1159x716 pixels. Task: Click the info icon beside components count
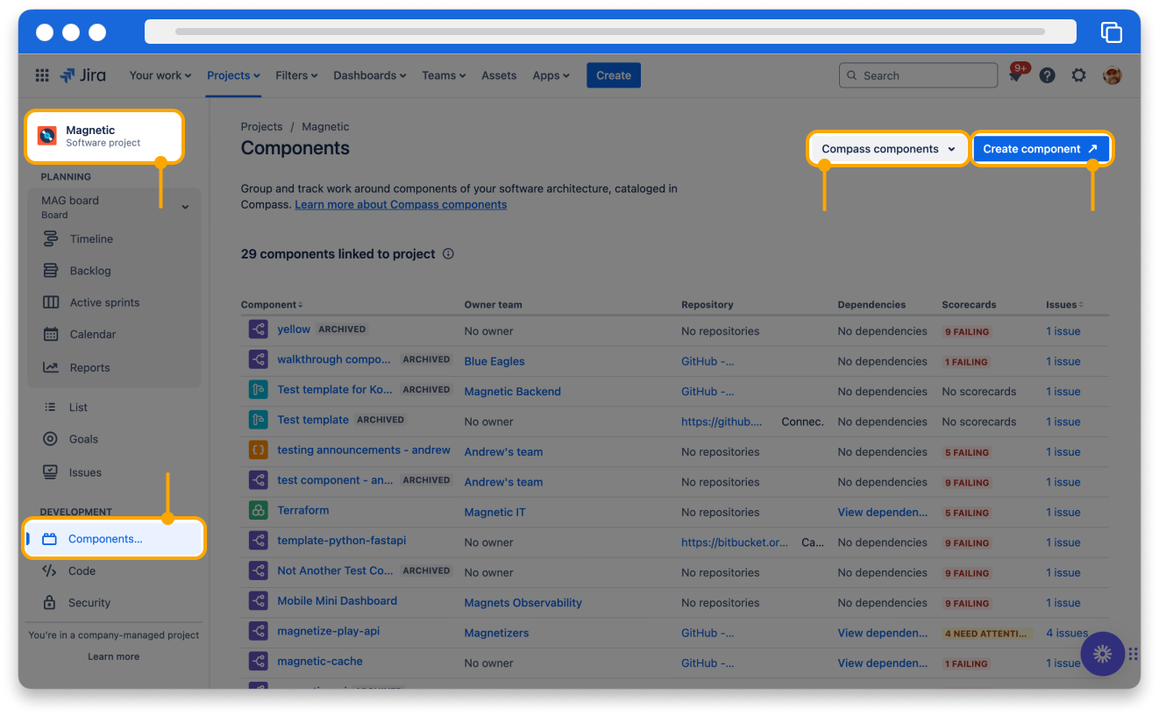pyautogui.click(x=448, y=254)
